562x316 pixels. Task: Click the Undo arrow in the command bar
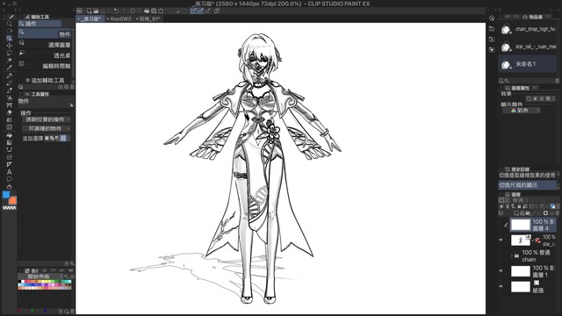pyautogui.click(x=116, y=11)
